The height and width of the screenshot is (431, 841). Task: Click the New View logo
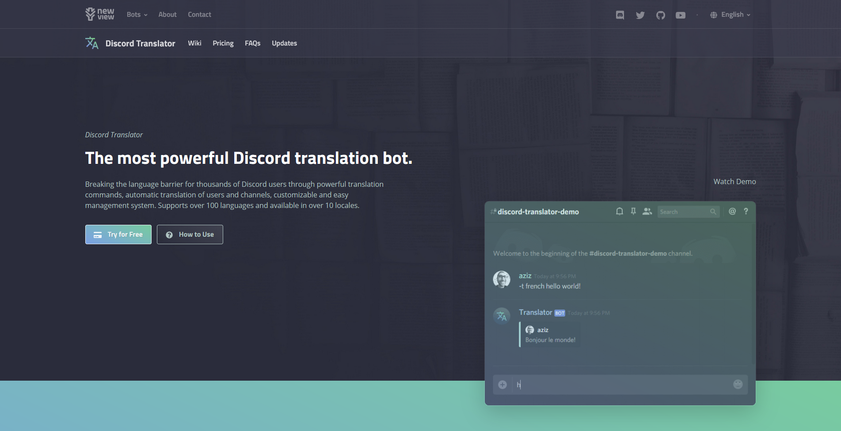click(x=99, y=14)
